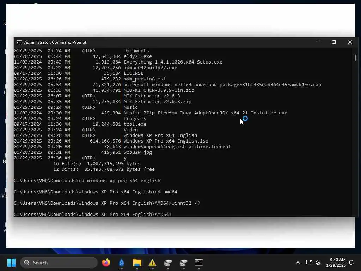Open the notifications bell
The height and width of the screenshot is (271, 361).
coord(351,263)
